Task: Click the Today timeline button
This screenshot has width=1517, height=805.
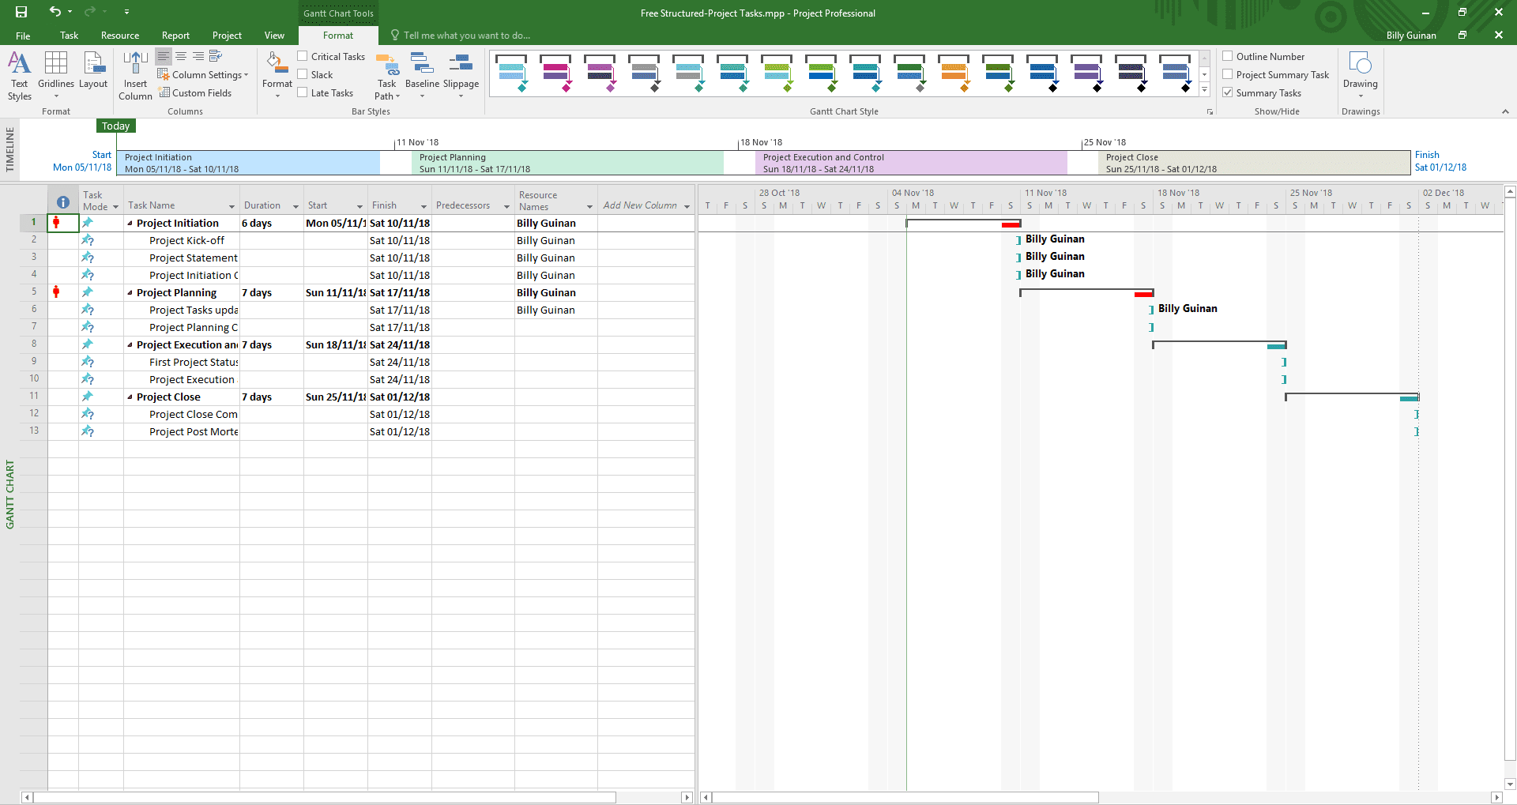Action: tap(115, 126)
